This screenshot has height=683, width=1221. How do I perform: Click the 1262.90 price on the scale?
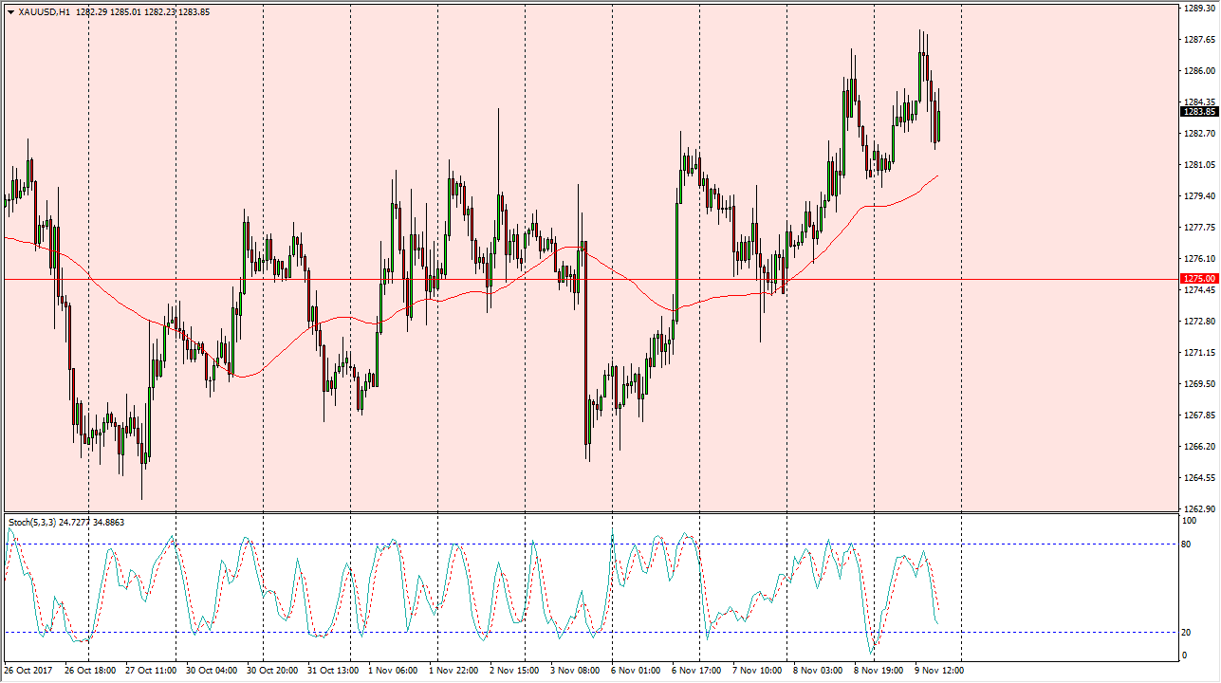pos(1199,508)
